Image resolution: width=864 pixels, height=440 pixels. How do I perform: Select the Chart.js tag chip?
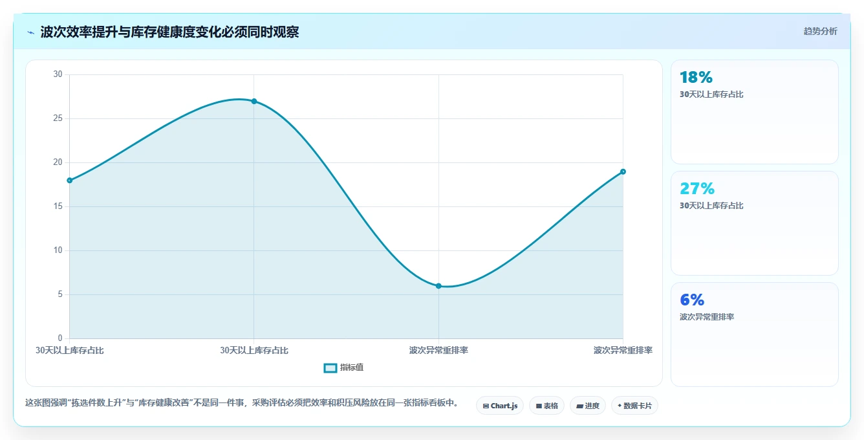[x=500, y=406]
